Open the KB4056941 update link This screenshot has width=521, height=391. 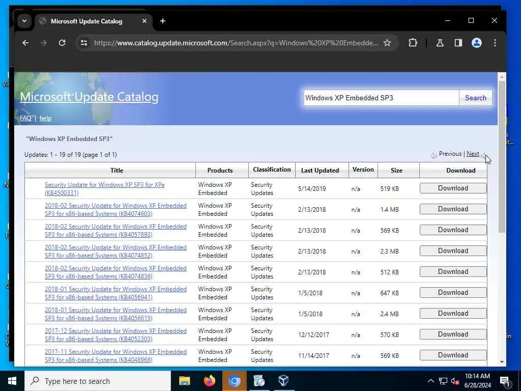click(115, 293)
